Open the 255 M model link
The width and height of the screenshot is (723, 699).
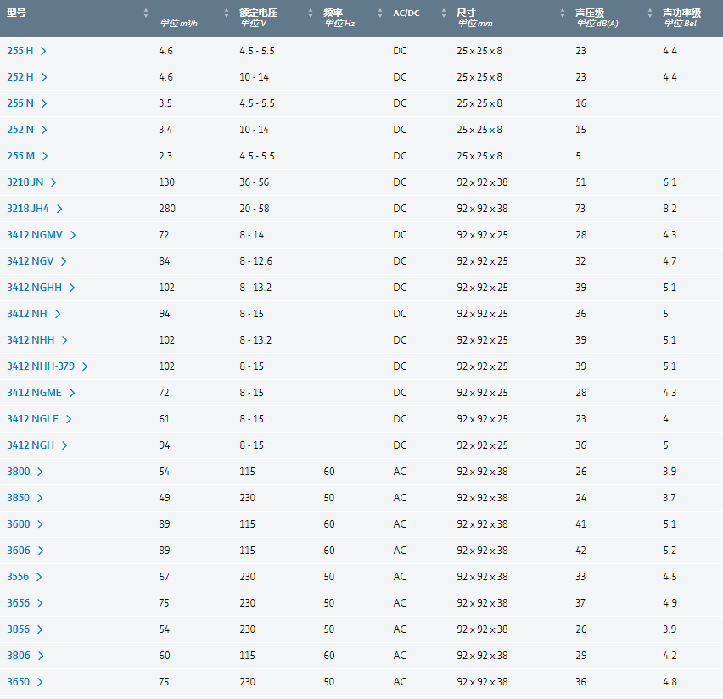coord(21,156)
